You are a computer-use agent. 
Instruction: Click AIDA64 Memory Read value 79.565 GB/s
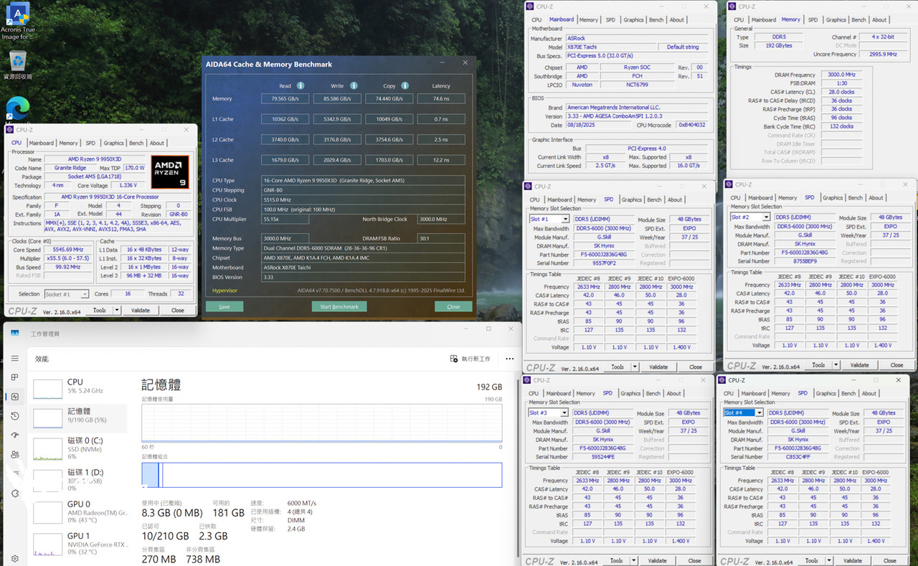coord(285,98)
